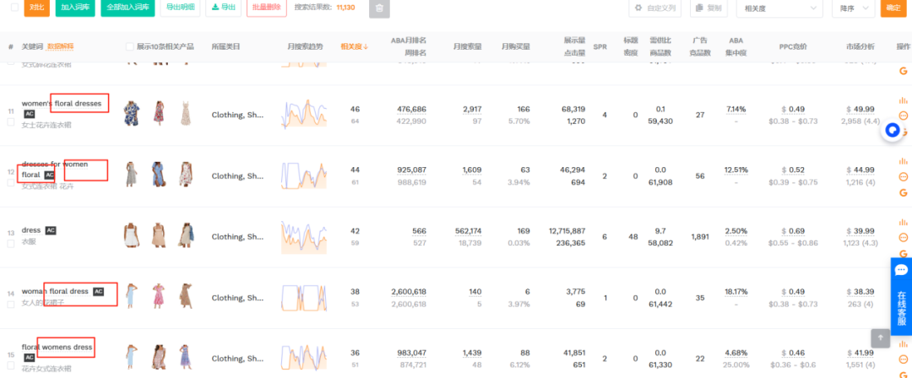Image resolution: width=912 pixels, height=378 pixels.
Task: Click the orange 对比 compare button
Action: coord(36,8)
